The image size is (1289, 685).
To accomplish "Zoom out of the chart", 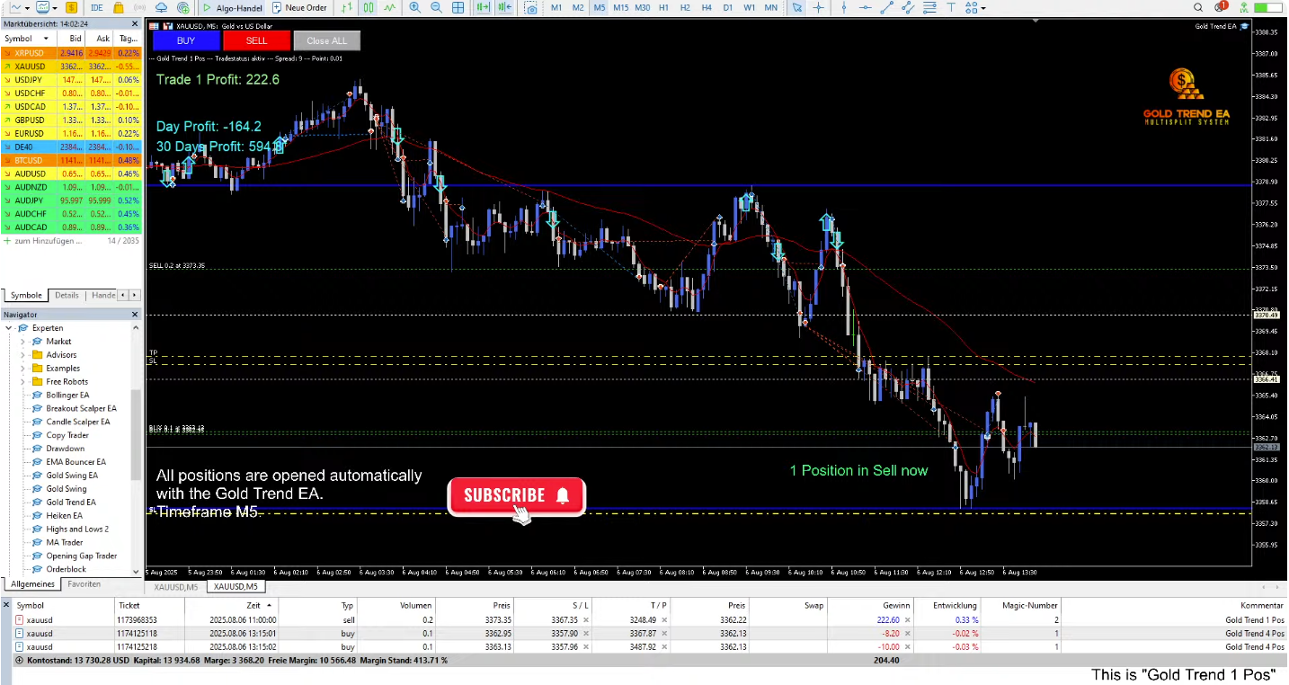I will pyautogui.click(x=436, y=7).
